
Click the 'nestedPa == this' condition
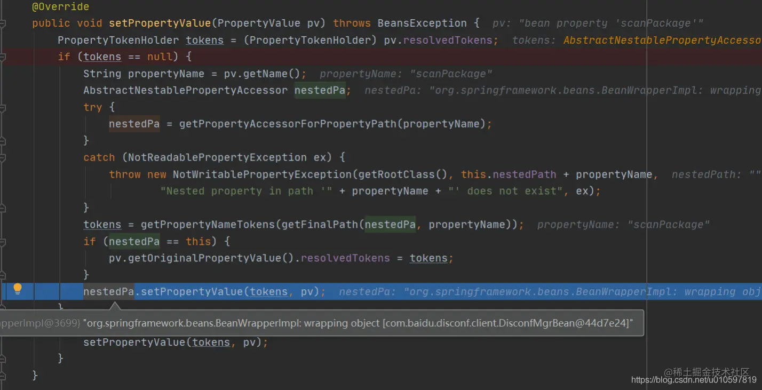point(160,242)
